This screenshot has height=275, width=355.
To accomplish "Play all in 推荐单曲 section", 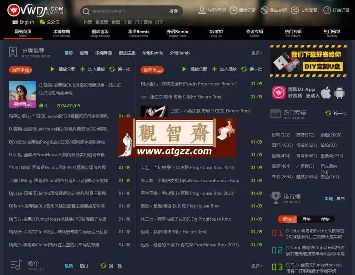I will coord(184,69).
